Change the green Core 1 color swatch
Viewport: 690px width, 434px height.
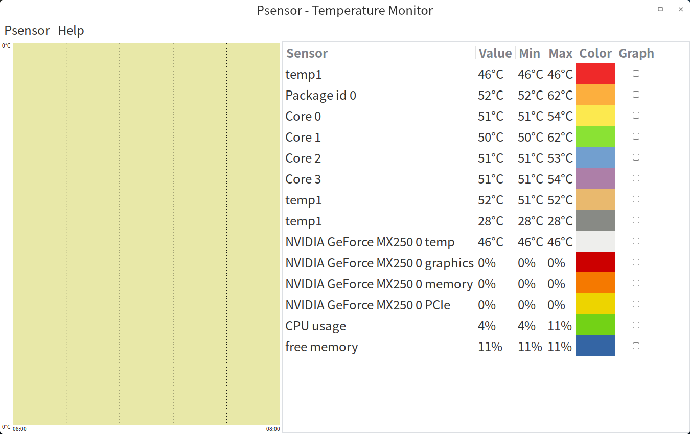tap(595, 136)
